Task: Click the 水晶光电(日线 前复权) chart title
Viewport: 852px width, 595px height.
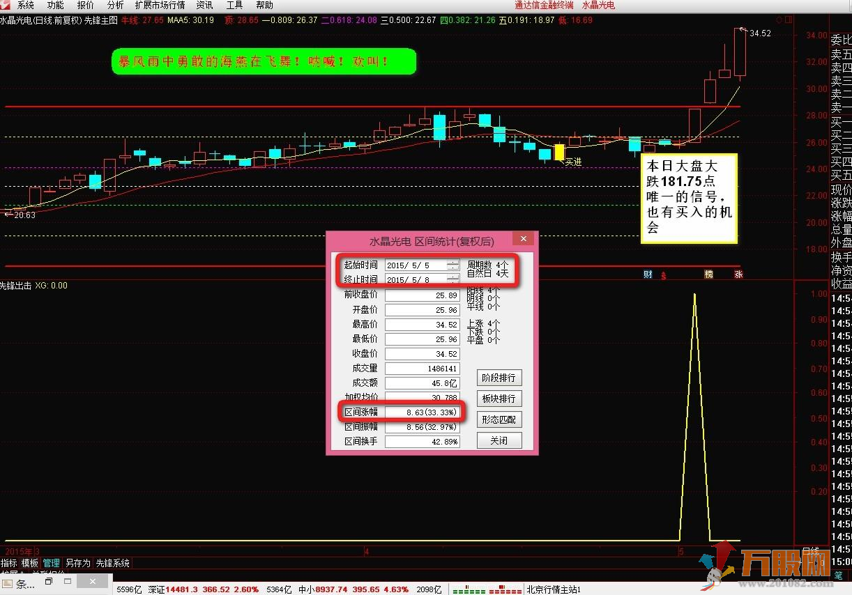Action: click(41, 20)
